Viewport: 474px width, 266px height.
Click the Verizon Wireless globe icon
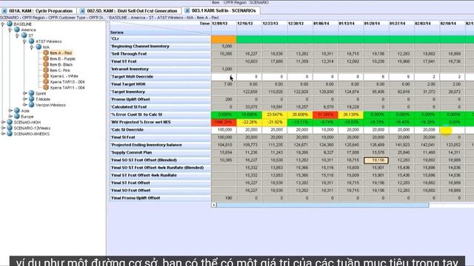[31, 105]
